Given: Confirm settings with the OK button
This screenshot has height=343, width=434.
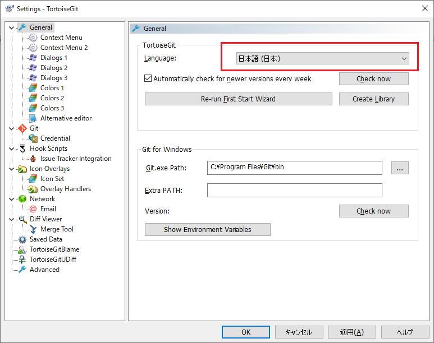Looking at the screenshot, I should point(246,332).
